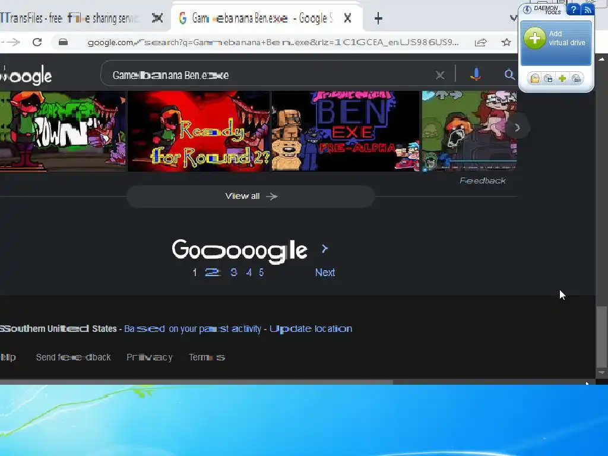Show more images with carousel arrow
Image resolution: width=608 pixels, height=456 pixels.
point(517,128)
